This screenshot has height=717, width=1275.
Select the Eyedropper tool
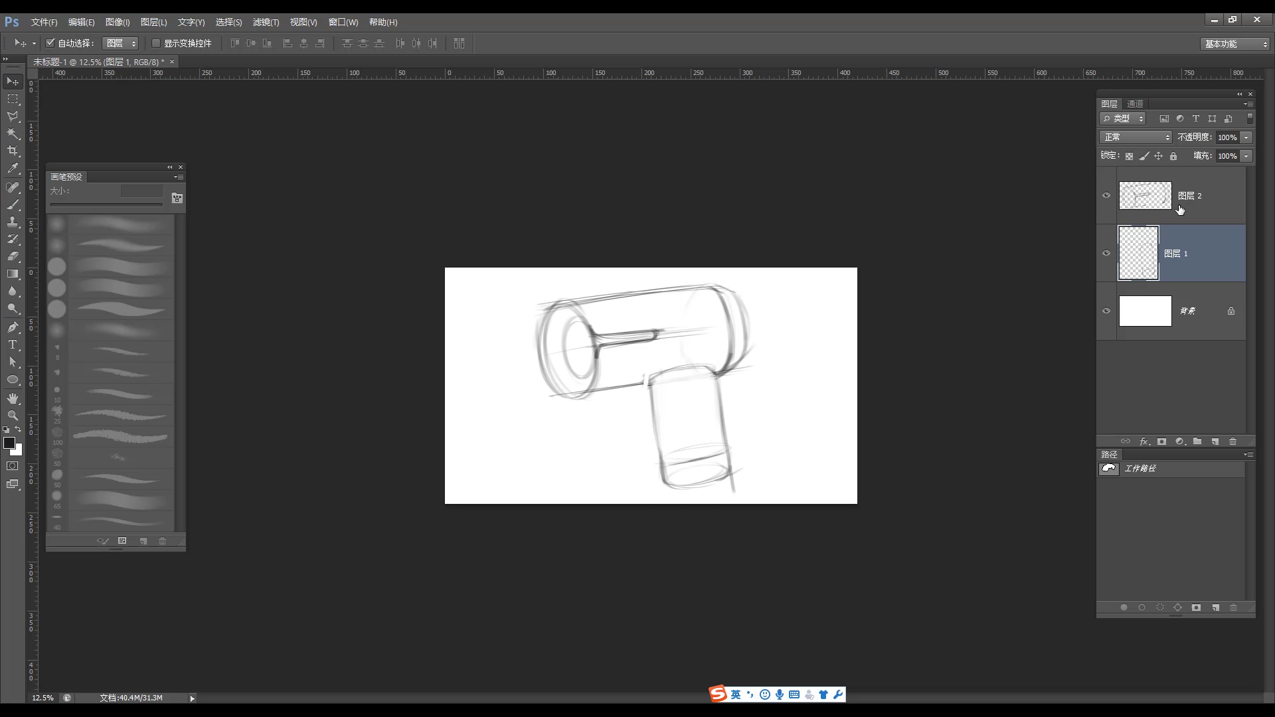[x=13, y=169]
